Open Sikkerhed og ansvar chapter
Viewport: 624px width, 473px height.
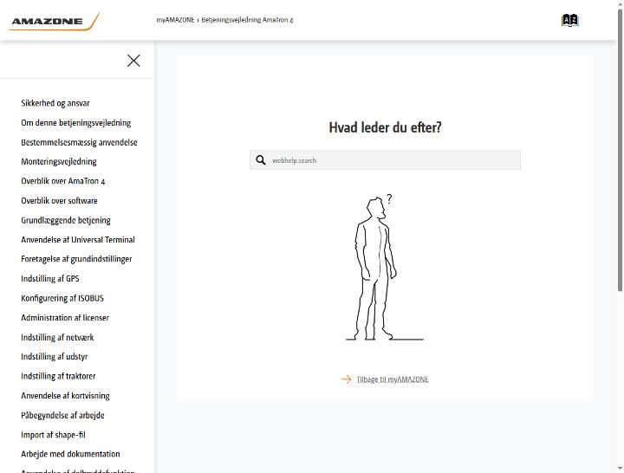[x=55, y=103]
